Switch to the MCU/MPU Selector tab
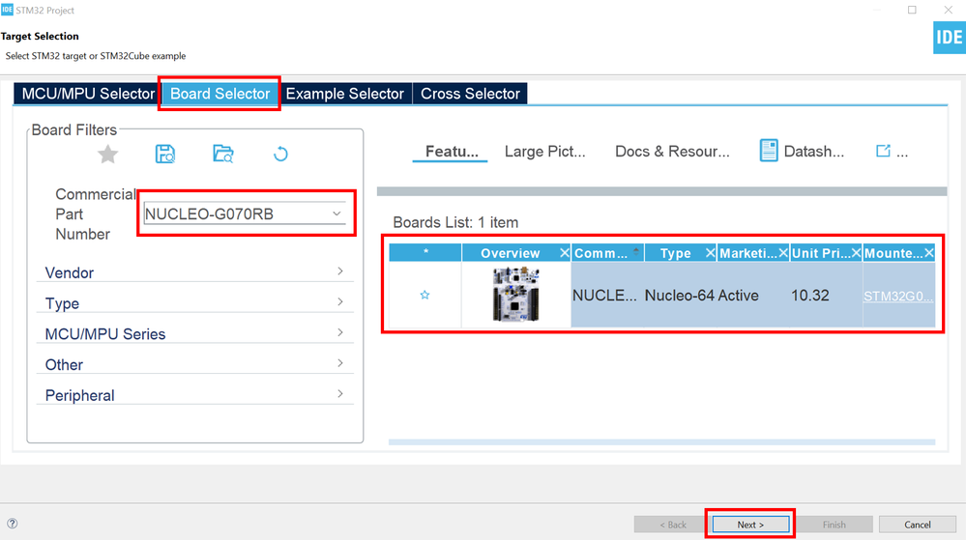The image size is (966, 540). pos(87,94)
